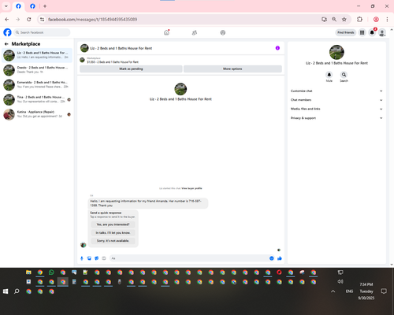Expand Privacy & support section
This screenshot has height=315, width=394.
click(x=336, y=118)
